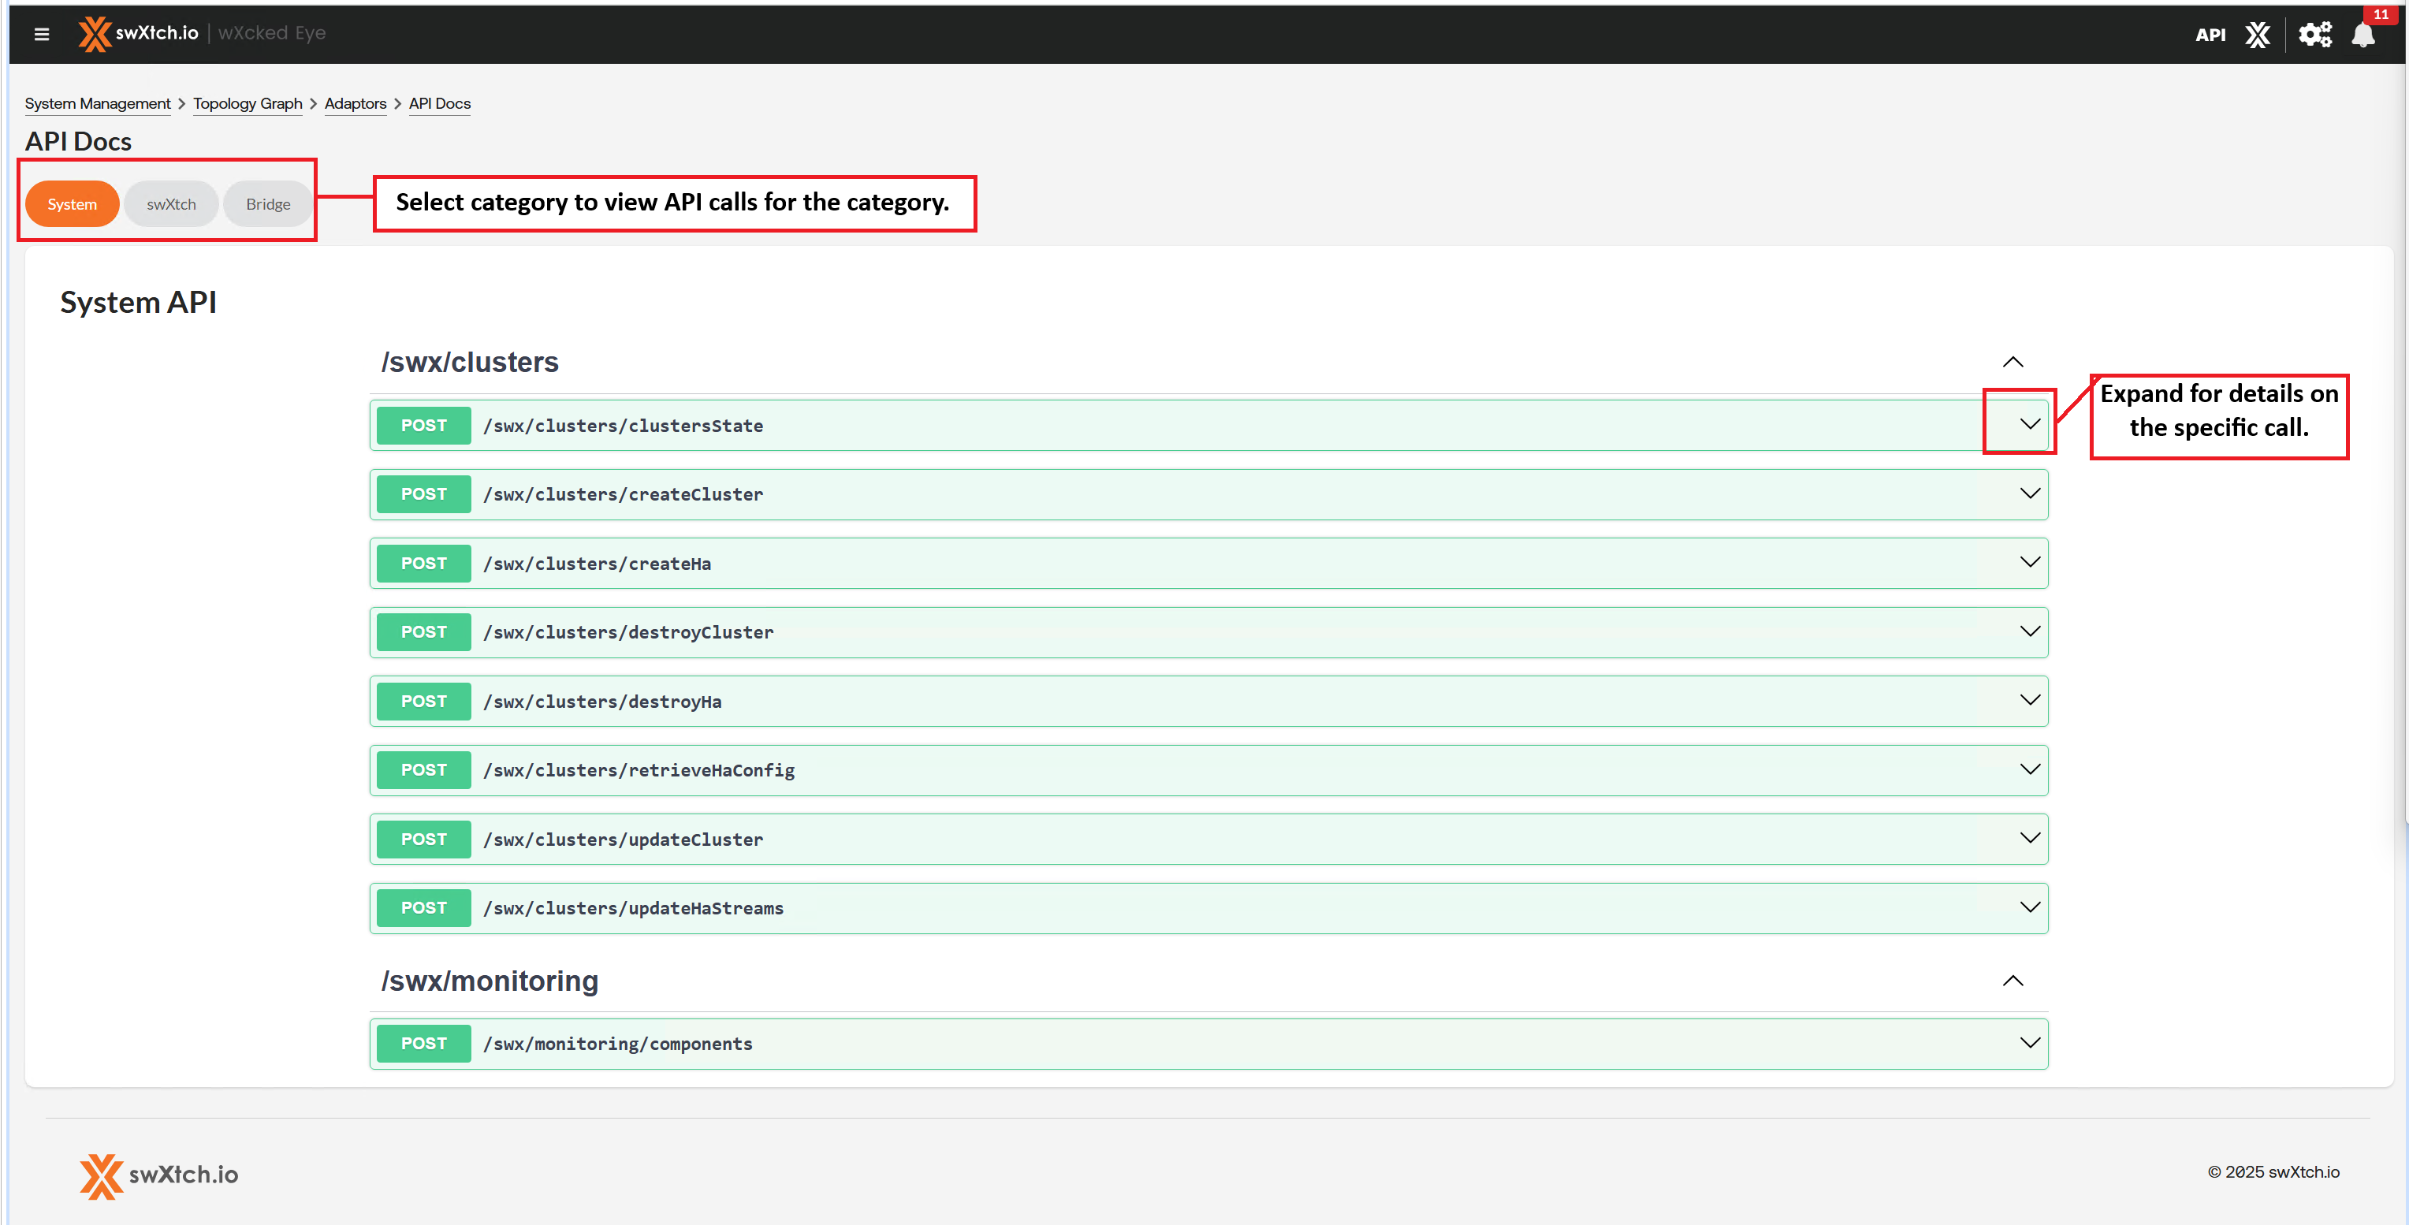The height and width of the screenshot is (1225, 2409).
Task: Open the Topology Graph breadcrumb link
Action: pyautogui.click(x=248, y=104)
